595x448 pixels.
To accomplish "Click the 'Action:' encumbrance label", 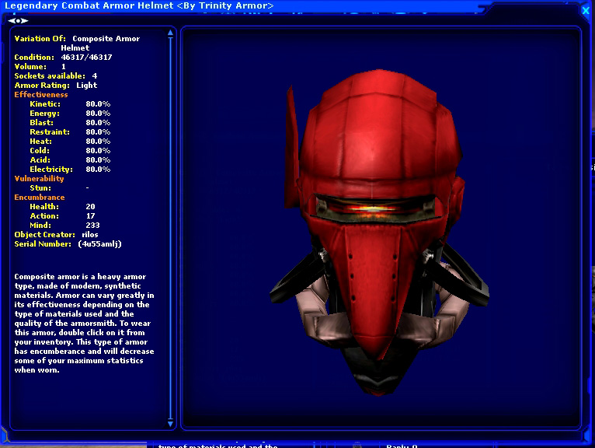I will (44, 215).
